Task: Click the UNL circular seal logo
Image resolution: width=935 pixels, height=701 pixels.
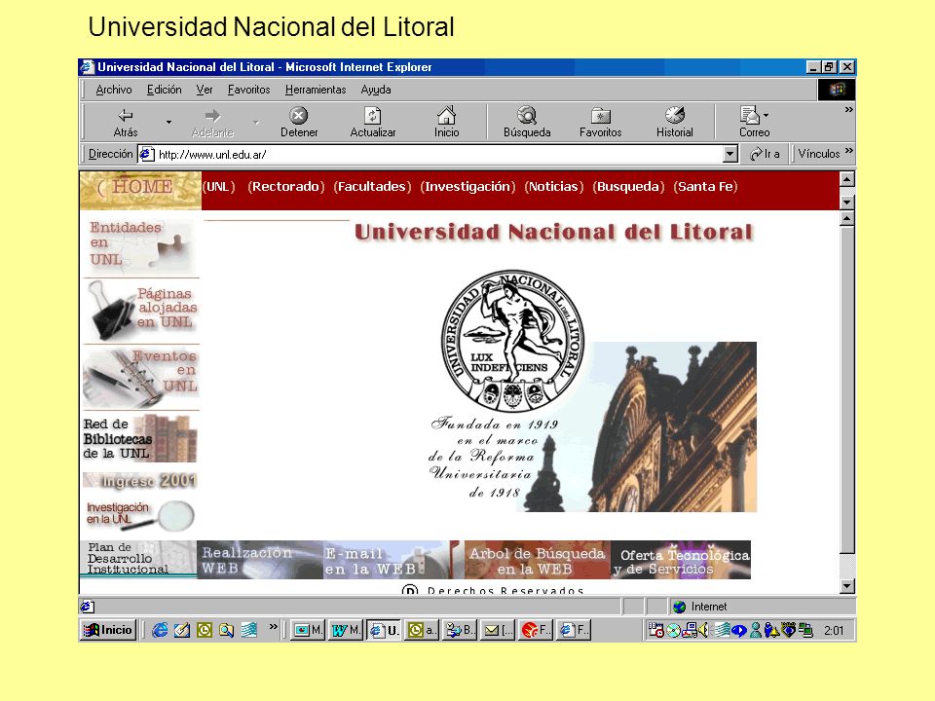Action: pos(512,341)
